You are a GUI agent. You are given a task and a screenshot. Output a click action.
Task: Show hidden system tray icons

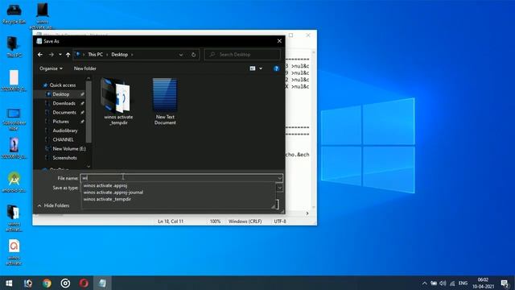pyautogui.click(x=424, y=284)
